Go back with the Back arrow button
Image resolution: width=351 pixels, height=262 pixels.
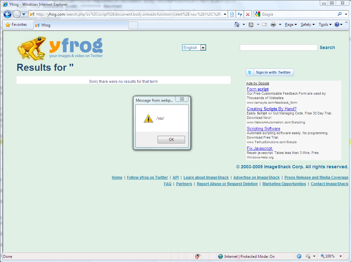(x=7, y=14)
